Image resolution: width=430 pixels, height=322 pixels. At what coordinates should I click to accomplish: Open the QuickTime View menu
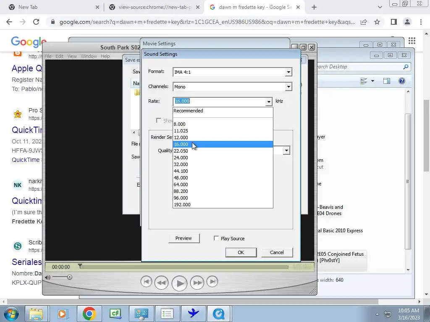[72, 56]
